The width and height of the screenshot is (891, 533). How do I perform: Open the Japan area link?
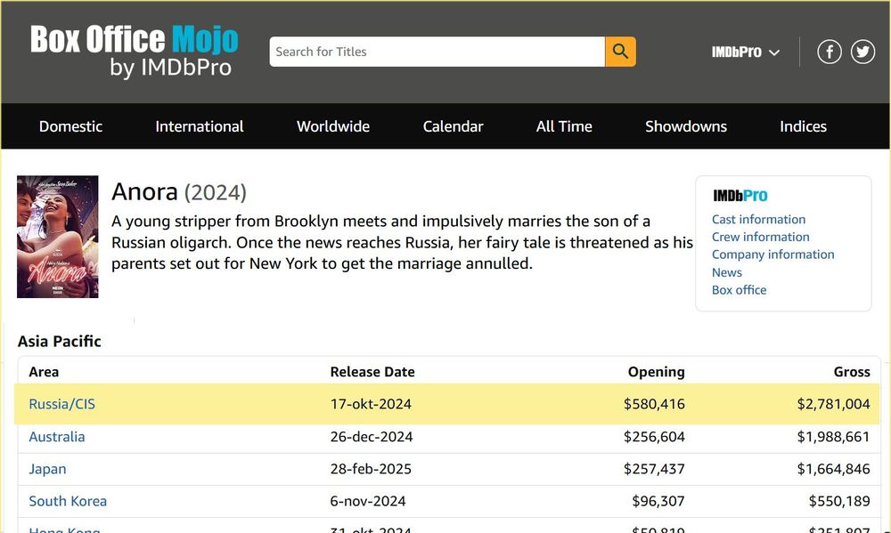coord(48,469)
